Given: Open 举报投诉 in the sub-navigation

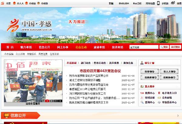Looking at the screenshot, I should click(x=32, y=54).
